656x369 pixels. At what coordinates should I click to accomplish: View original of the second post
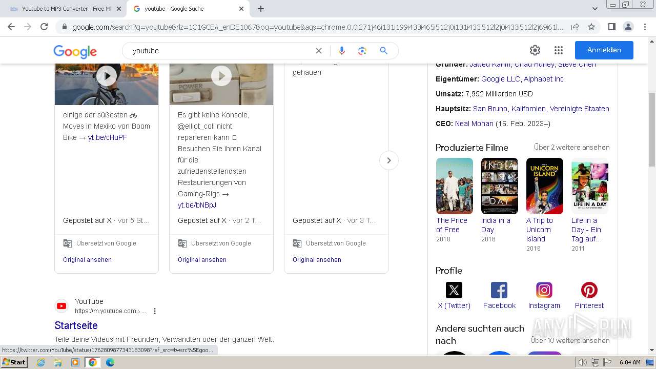pos(202,260)
